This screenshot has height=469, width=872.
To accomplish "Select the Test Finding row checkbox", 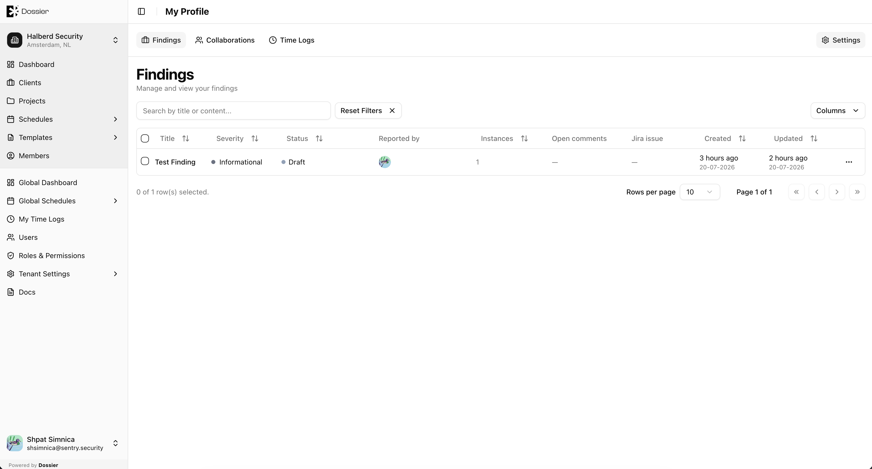I will (145, 161).
